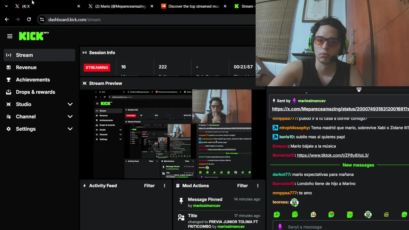This screenshot has width=409, height=230.
Task: Click the Mod Actions list icon
Action: [178, 186]
